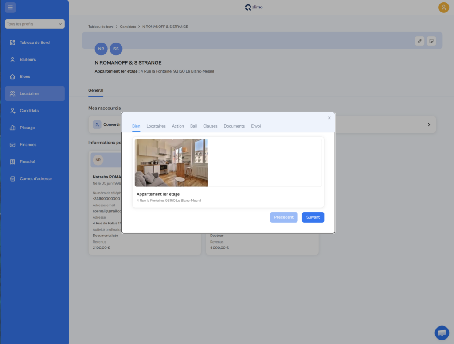
Task: Click the apartment photo thumbnail
Action: pyautogui.click(x=172, y=163)
